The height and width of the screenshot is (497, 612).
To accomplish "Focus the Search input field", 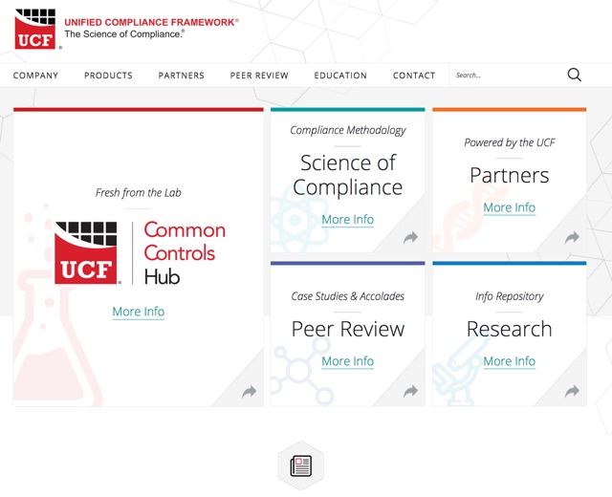I will pos(508,75).
